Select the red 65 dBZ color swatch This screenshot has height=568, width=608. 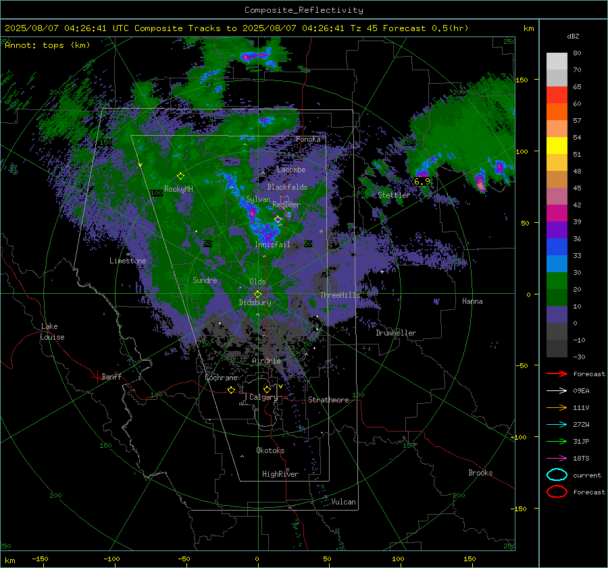(557, 95)
